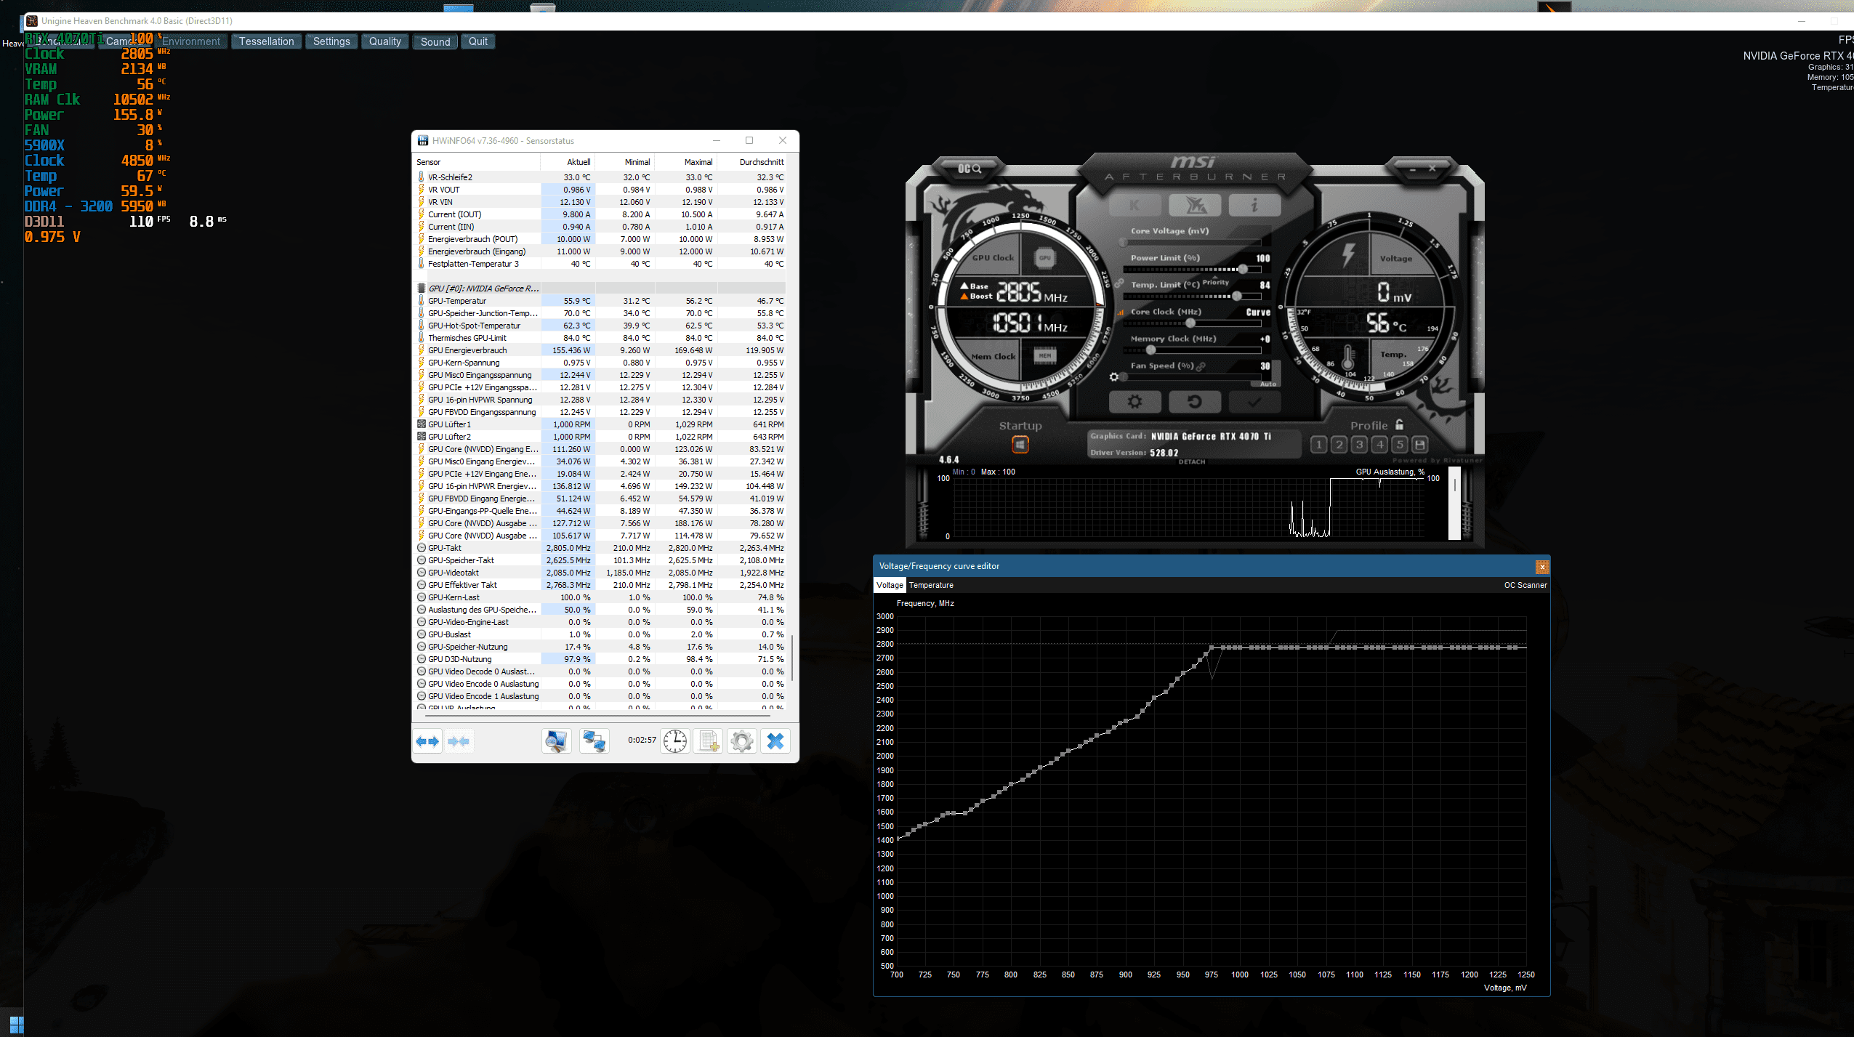Toggle power and temp limit link icon
This screenshot has width=1854, height=1037.
click(1120, 283)
